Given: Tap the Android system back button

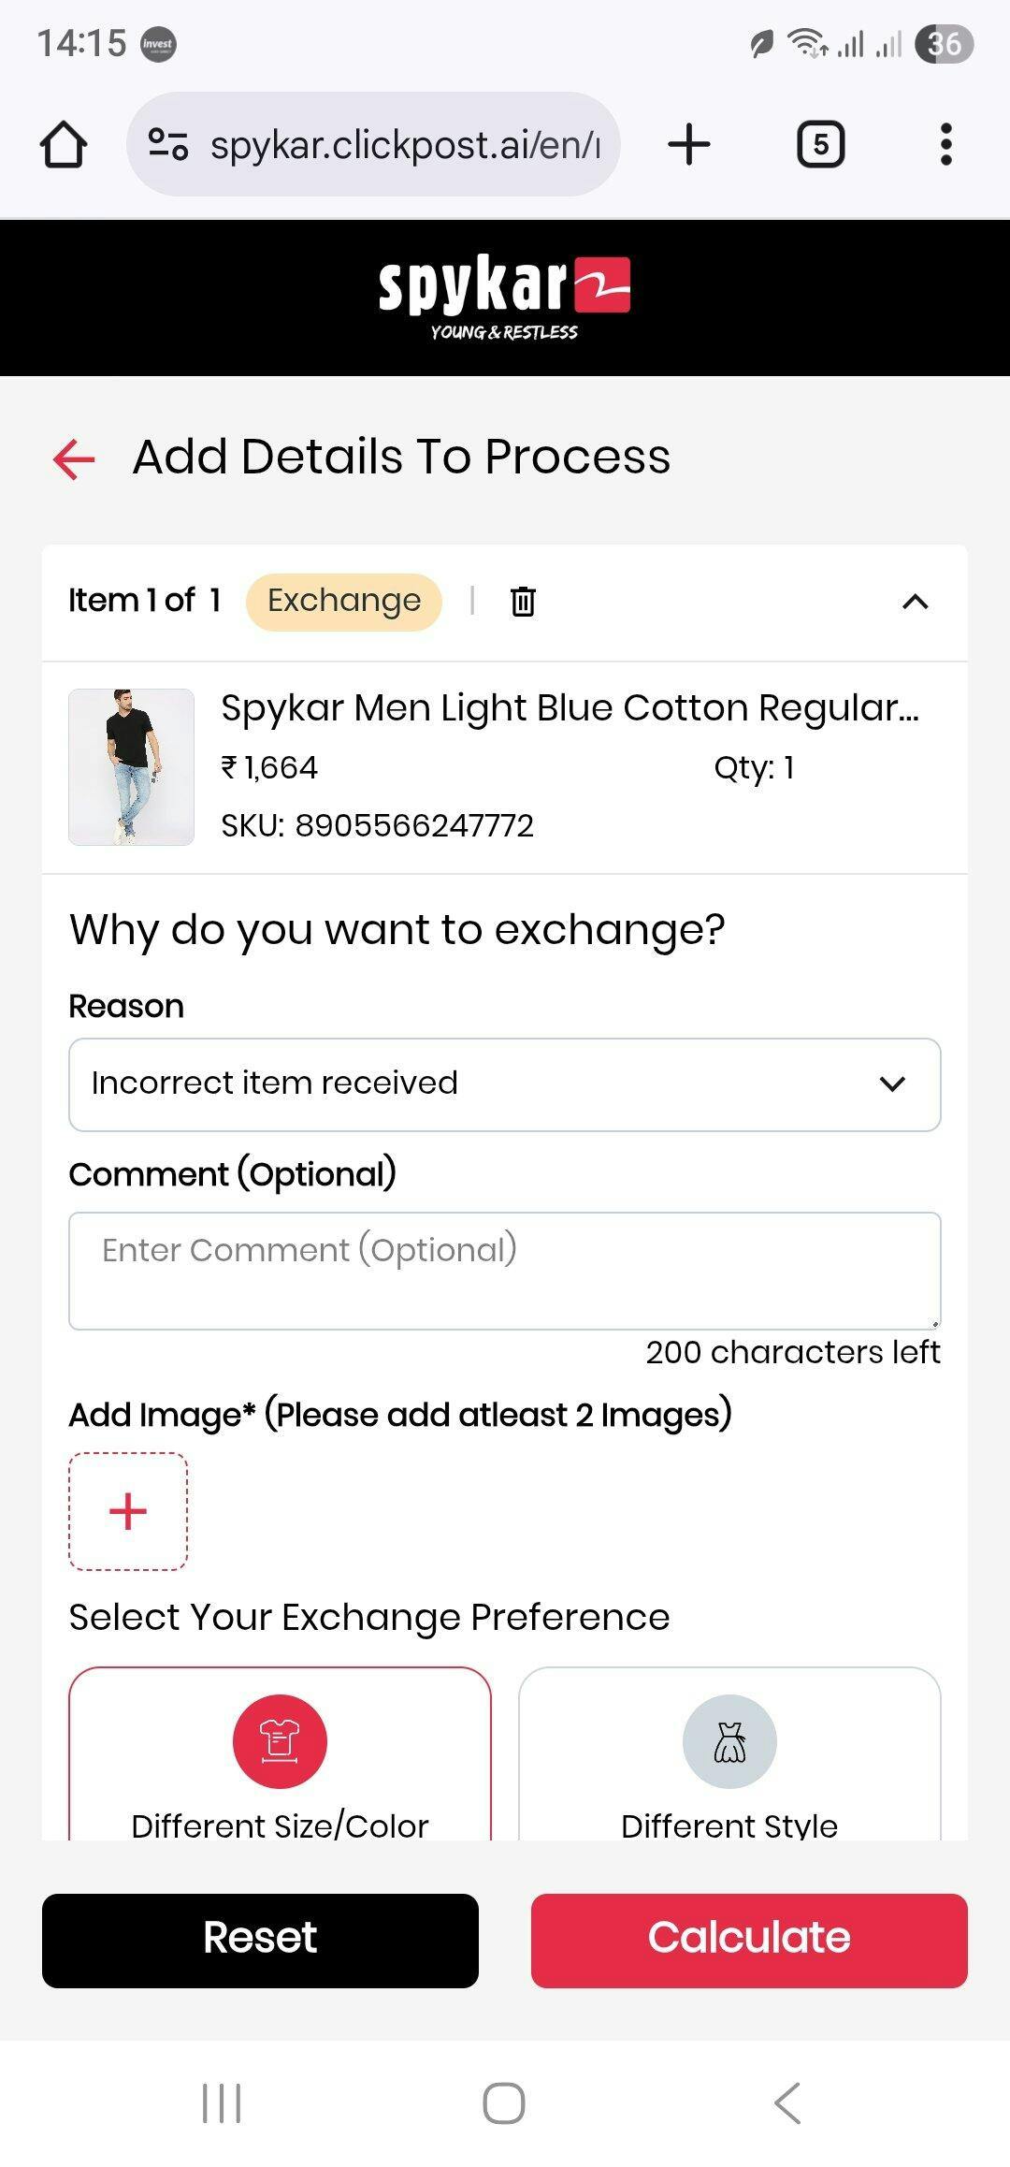Looking at the screenshot, I should (x=787, y=2103).
